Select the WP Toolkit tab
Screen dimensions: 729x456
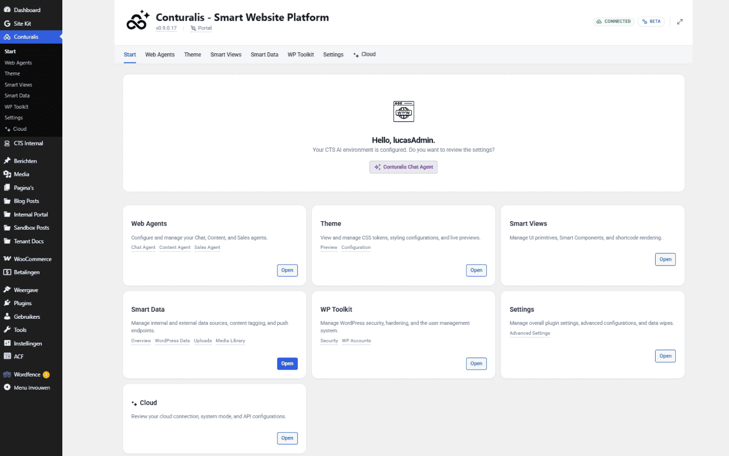(x=301, y=55)
